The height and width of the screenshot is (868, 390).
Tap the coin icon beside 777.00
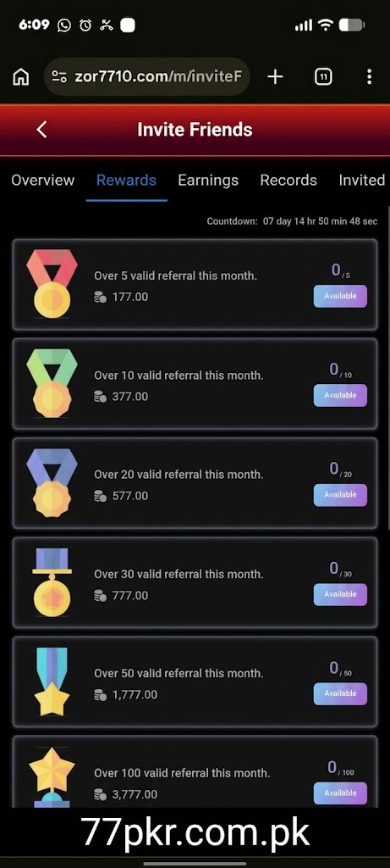pyautogui.click(x=100, y=596)
